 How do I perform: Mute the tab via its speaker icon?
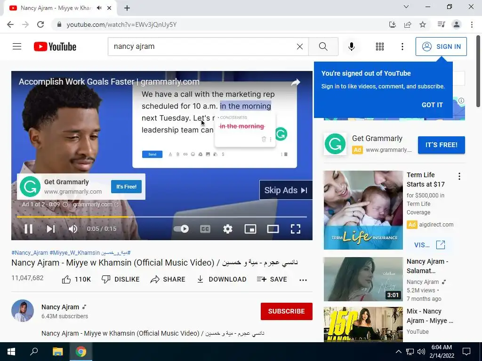(99, 8)
